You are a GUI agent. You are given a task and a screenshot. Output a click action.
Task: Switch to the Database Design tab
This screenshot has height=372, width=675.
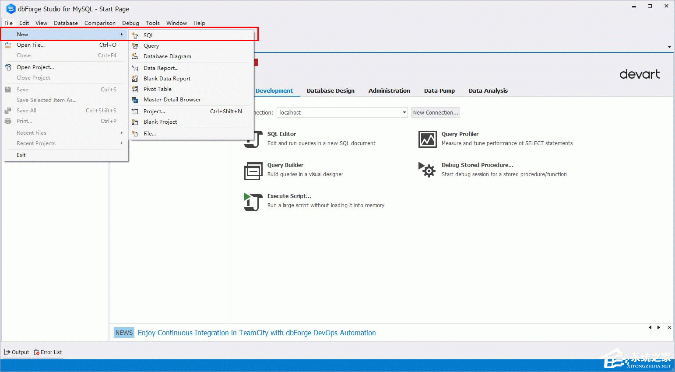[330, 91]
